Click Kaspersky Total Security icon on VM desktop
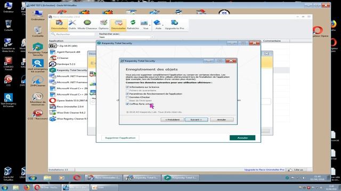 click(38, 49)
